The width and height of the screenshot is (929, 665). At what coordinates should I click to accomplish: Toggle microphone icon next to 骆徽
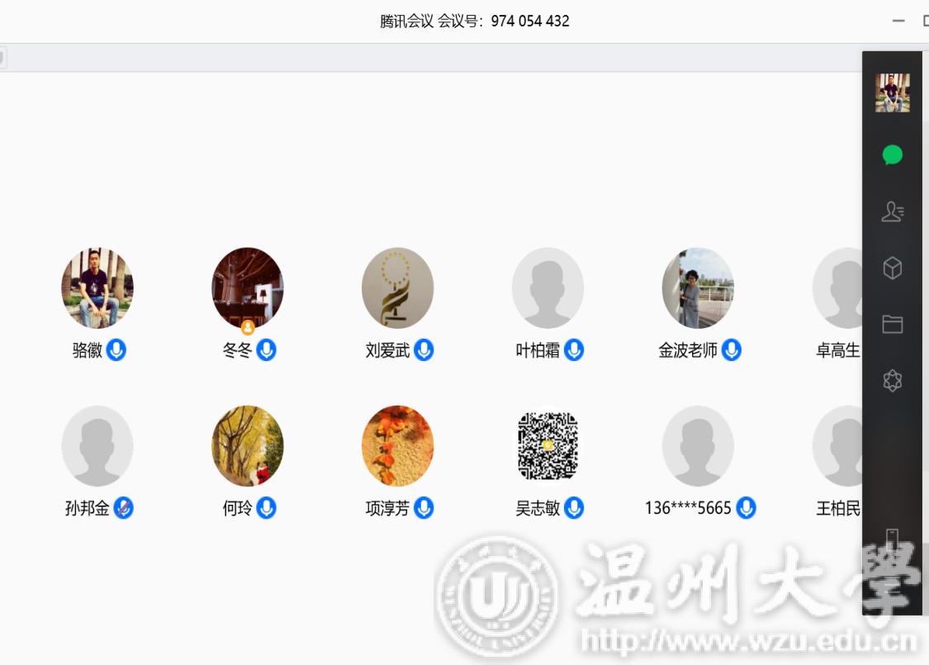pyautogui.click(x=116, y=349)
